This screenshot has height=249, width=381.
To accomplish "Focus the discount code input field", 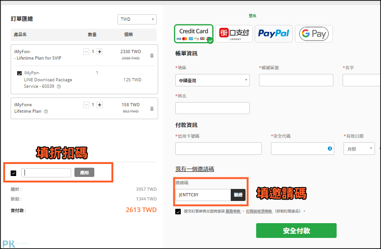I will [x=46, y=173].
